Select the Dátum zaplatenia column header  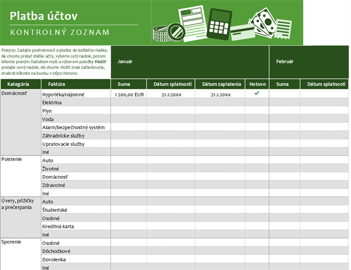coord(220,84)
